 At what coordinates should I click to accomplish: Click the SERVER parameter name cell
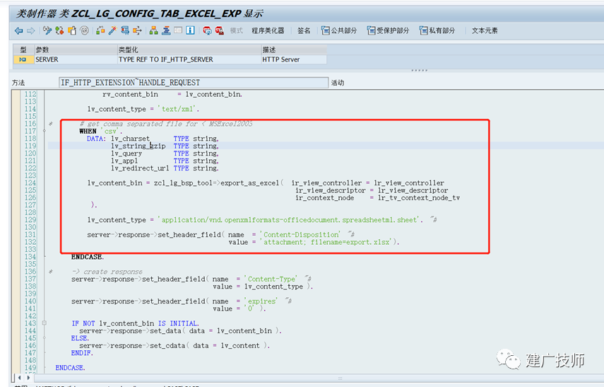[x=76, y=59]
